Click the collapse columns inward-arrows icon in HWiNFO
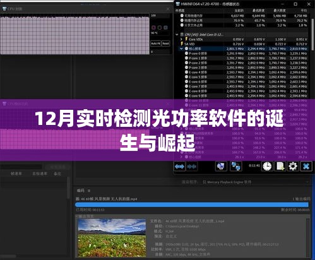This screenshot has width=315, height=260. tap(192, 167)
